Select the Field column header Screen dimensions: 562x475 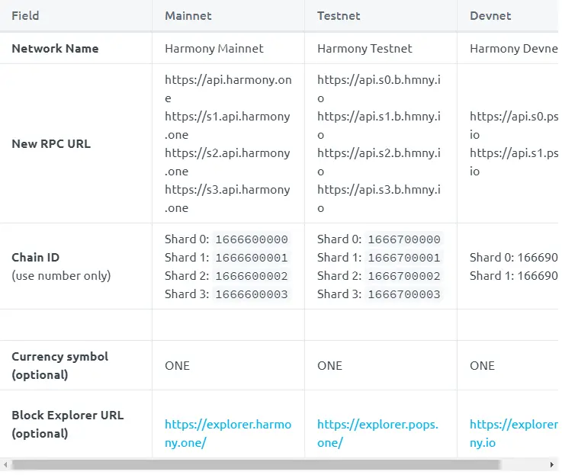click(25, 16)
